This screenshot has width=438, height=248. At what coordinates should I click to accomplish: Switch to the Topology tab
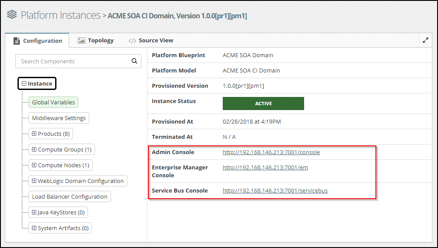click(x=100, y=40)
